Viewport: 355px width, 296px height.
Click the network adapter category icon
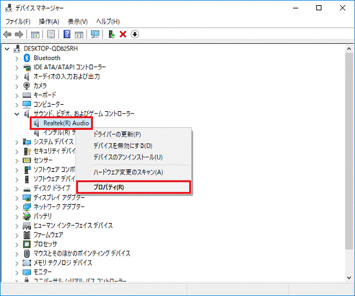26,207
